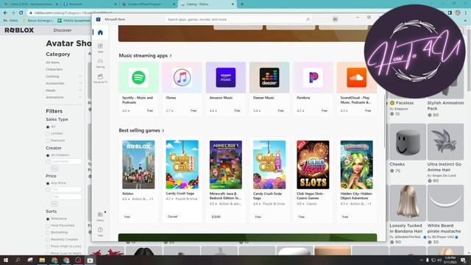Select the Limited sales type option

click(x=48, y=134)
